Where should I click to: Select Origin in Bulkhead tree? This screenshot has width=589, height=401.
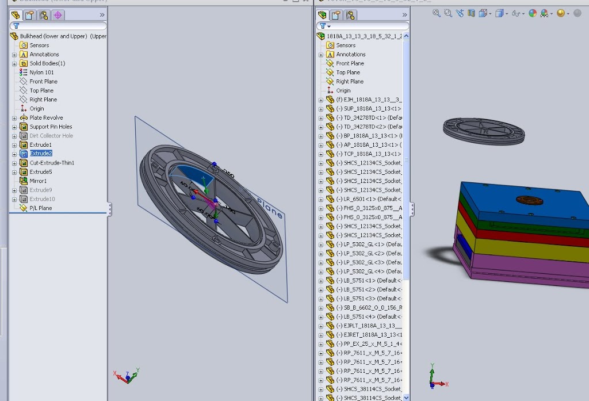coord(36,108)
